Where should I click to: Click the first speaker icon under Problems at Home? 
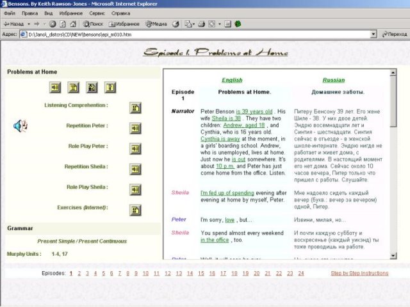55,88
